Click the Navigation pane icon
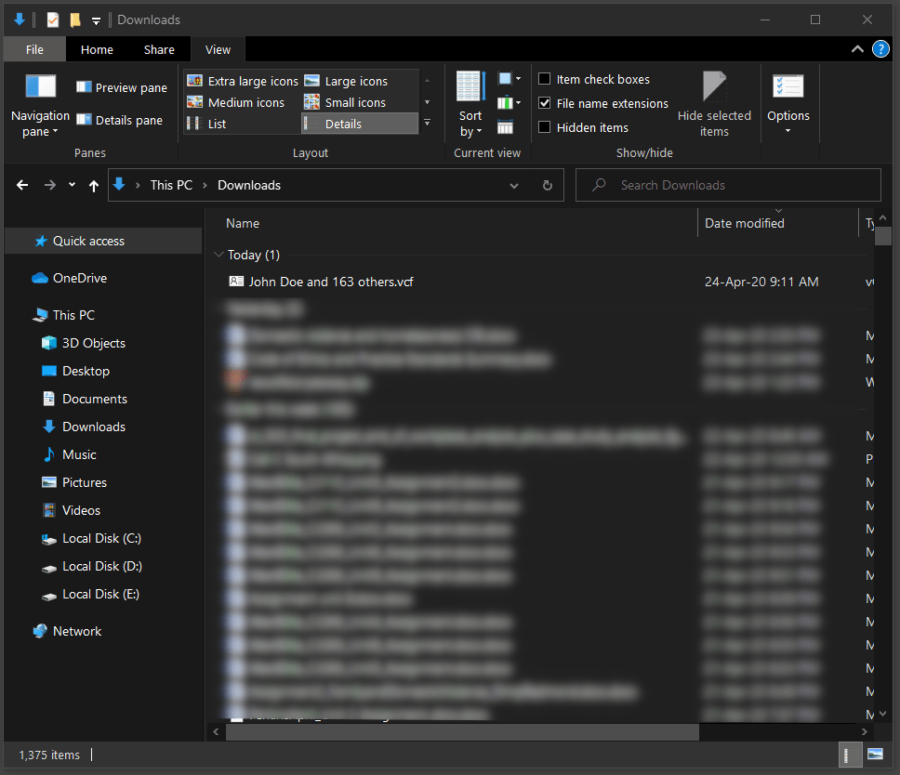 40,87
